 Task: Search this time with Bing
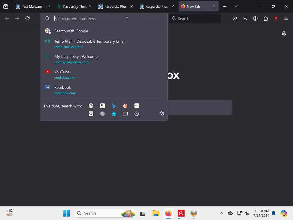[114, 106]
